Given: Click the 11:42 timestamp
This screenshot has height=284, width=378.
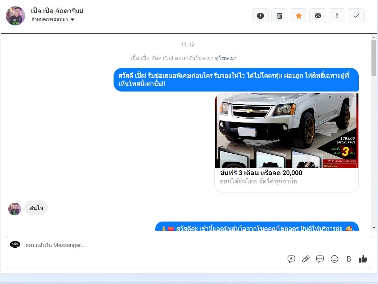Looking at the screenshot, I should click(188, 45).
